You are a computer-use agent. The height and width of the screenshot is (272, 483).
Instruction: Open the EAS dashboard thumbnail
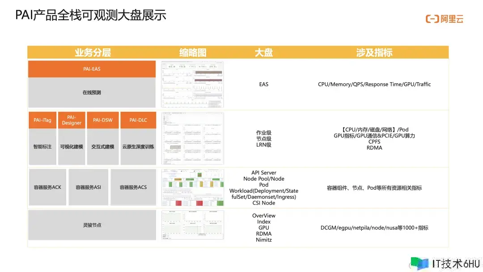pyautogui.click(x=192, y=84)
